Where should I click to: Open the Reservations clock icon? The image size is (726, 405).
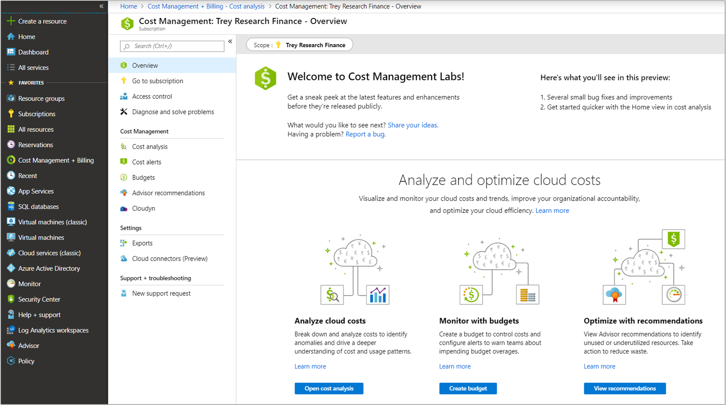coord(11,145)
